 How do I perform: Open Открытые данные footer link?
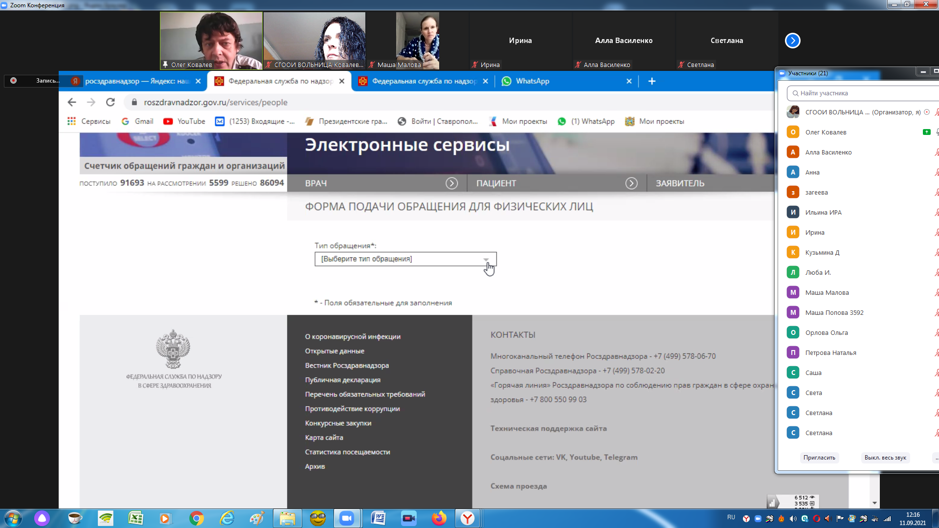point(335,351)
